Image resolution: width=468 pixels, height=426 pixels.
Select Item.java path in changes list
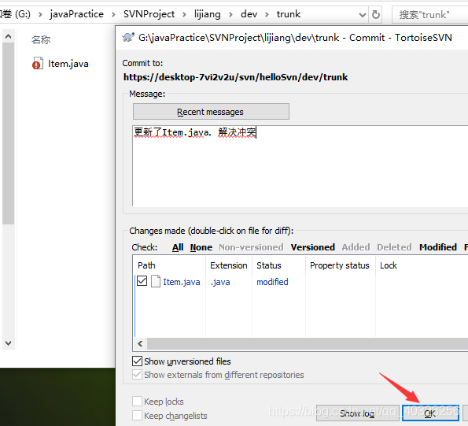coord(182,282)
